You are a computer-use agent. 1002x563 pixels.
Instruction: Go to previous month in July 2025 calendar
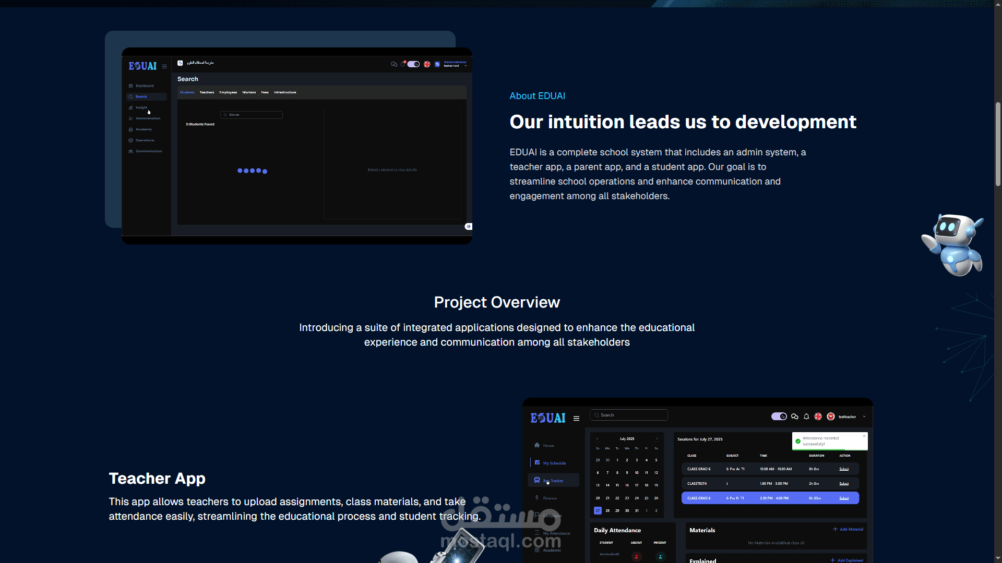[598, 439]
